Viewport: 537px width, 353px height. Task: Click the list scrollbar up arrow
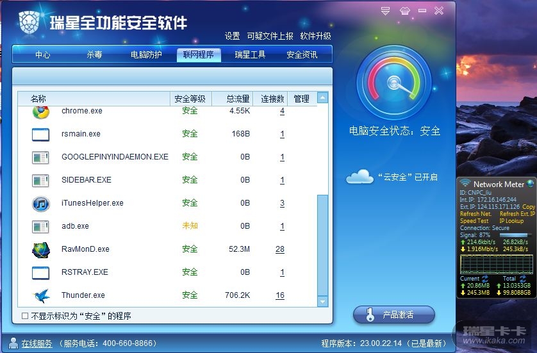click(x=322, y=98)
